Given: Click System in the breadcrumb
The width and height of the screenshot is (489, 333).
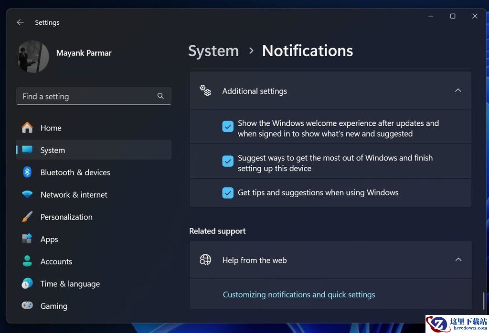Looking at the screenshot, I should (213, 50).
